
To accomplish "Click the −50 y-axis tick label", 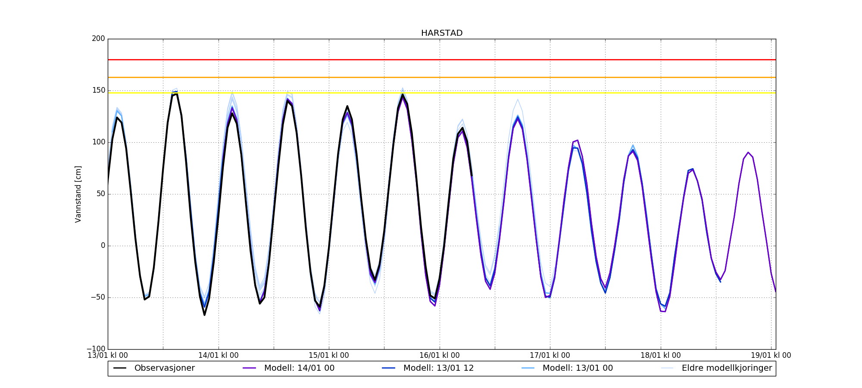I will (x=98, y=297).
